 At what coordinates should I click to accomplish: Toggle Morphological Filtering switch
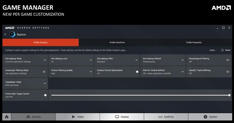[x=228, y=60]
